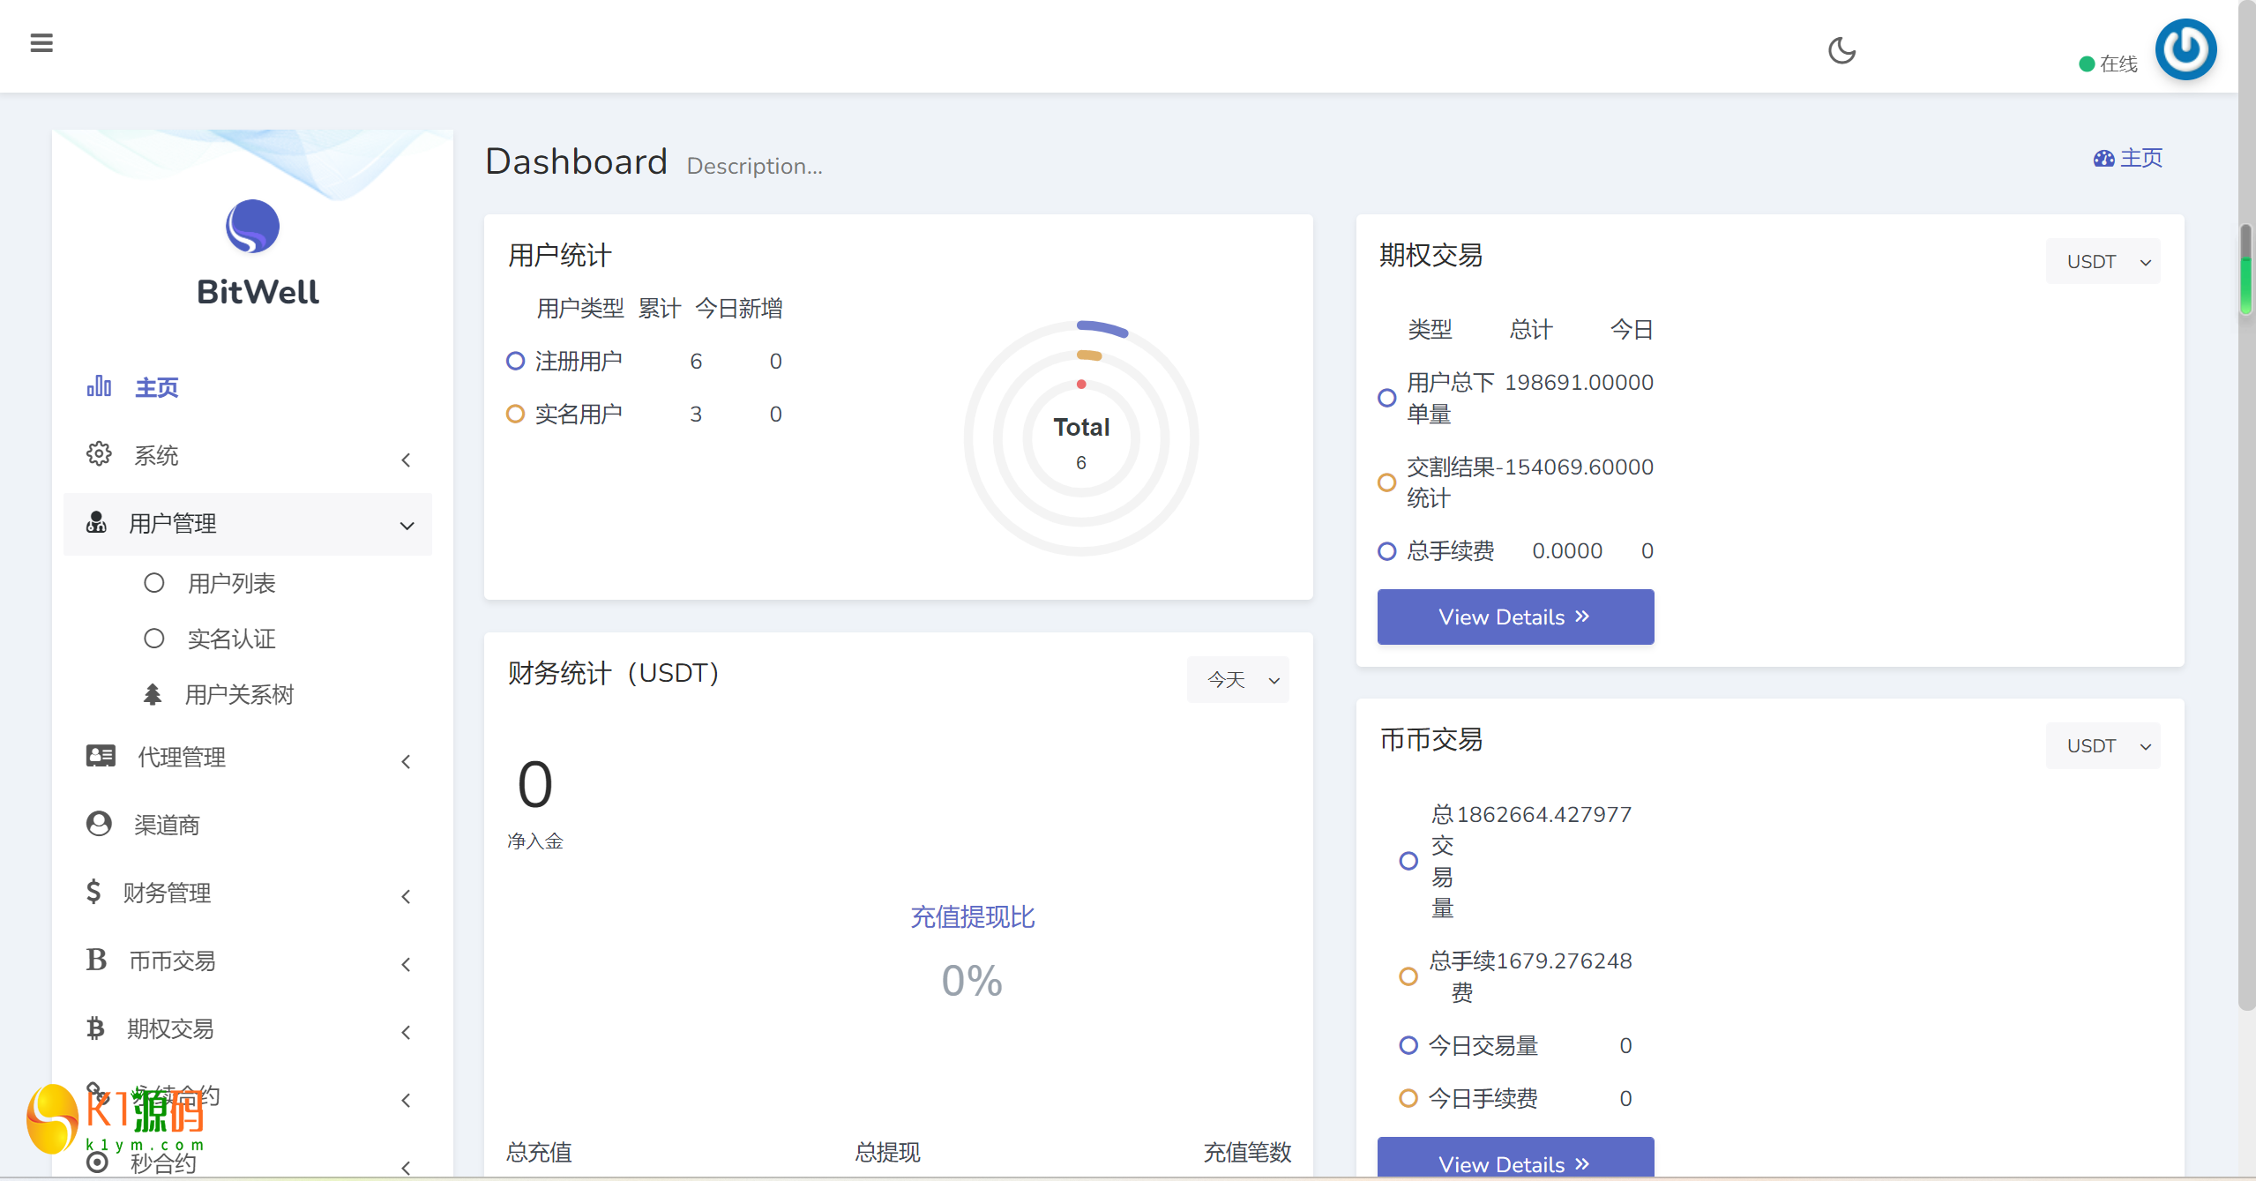
Task: Click the Dashboard page heading
Action: (x=576, y=161)
